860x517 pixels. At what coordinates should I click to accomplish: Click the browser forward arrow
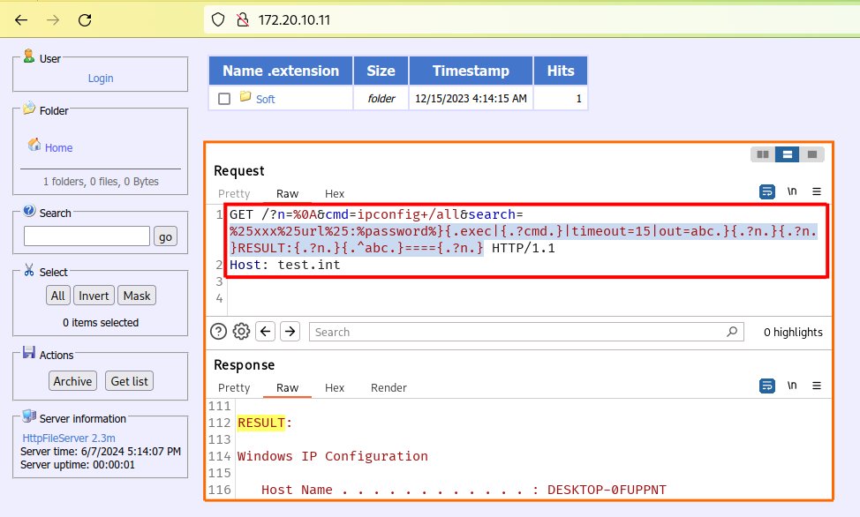pyautogui.click(x=53, y=20)
